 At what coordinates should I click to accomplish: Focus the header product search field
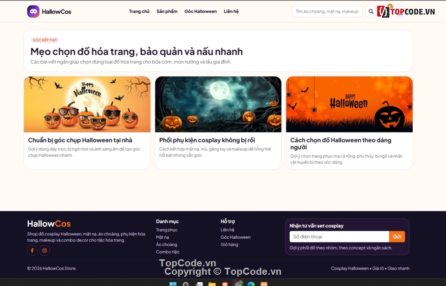click(x=327, y=11)
